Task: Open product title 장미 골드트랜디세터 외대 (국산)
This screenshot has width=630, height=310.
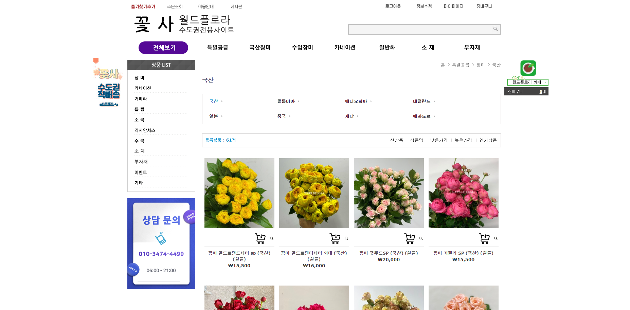Action: 314,256
